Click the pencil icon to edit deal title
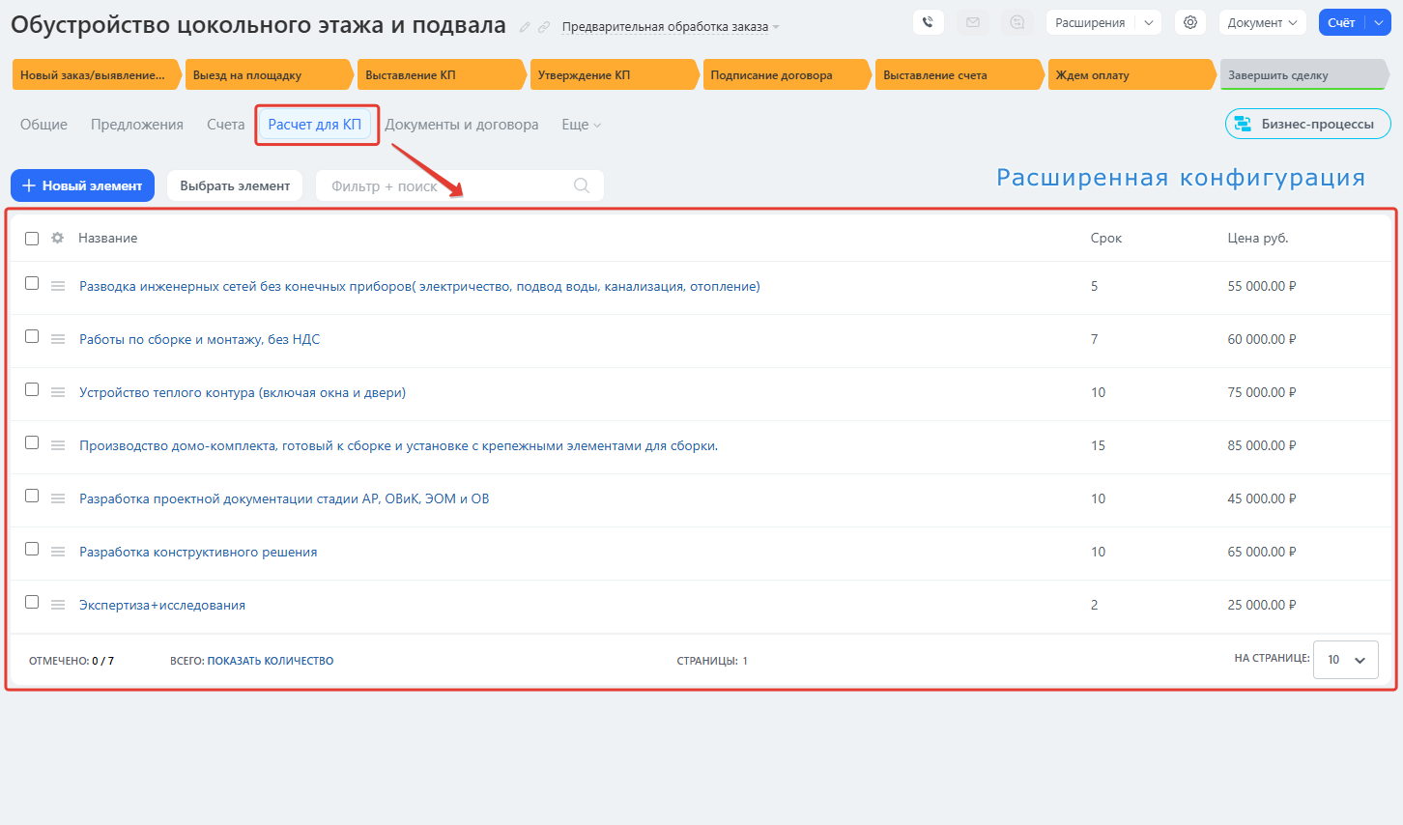Screen dimensions: 1403x825 [x=525, y=27]
